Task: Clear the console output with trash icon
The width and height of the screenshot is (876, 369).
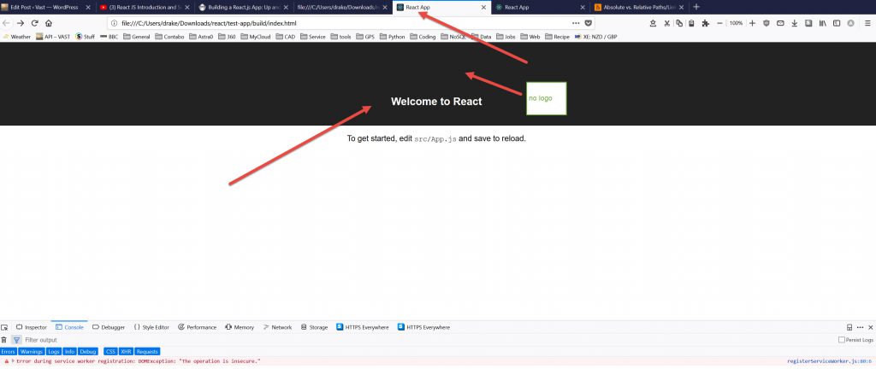Action: pyautogui.click(x=4, y=340)
